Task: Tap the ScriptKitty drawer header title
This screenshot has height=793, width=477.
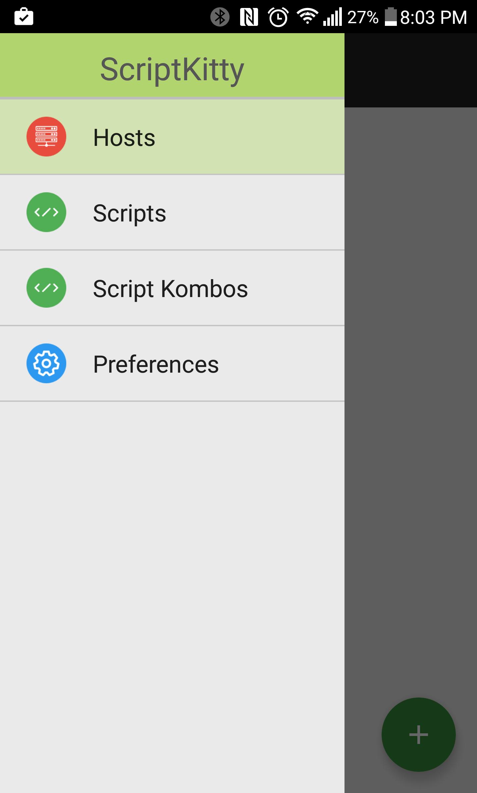Action: tap(172, 69)
